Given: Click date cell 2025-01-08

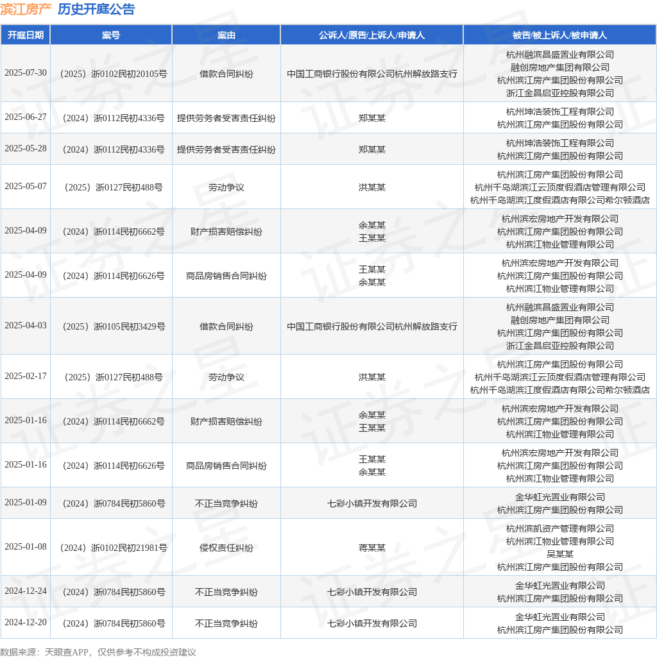Looking at the screenshot, I should [x=26, y=547].
